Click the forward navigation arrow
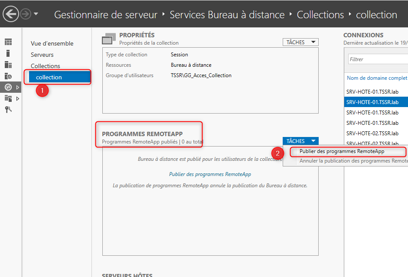This screenshot has width=408, height=277. [x=25, y=13]
